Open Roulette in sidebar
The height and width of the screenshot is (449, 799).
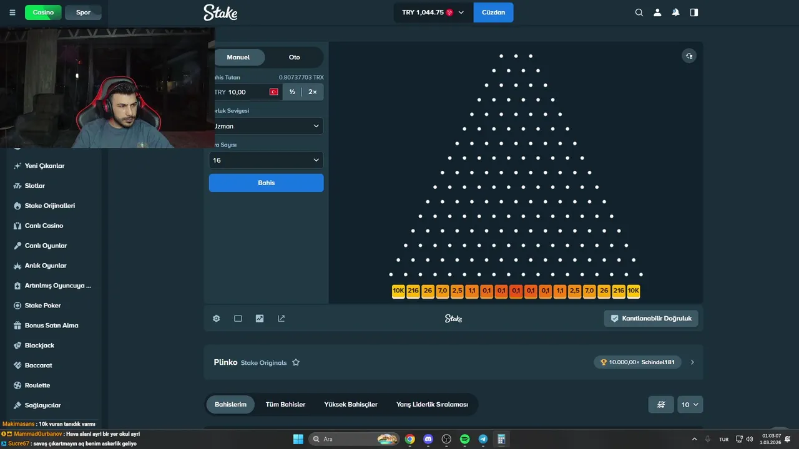click(37, 385)
